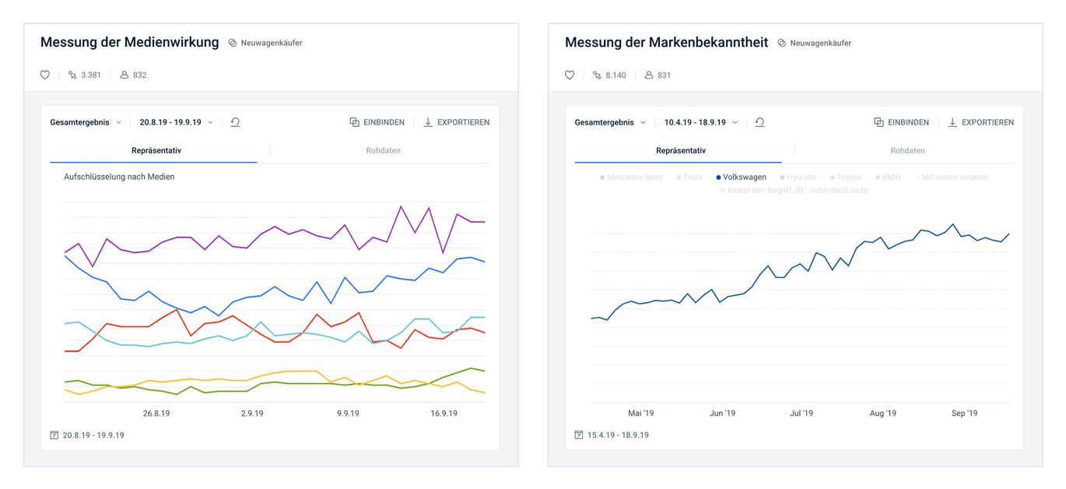Click reset icon in Medienwirkung toolbar
Viewport: 1066px width, 489px height.
(x=235, y=122)
